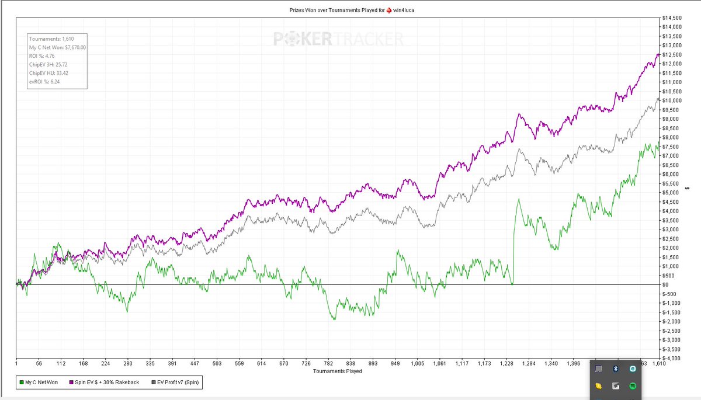Image resolution: width=701 pixels, height=400 pixels.
Task: Select 'Spin EV $ + 30% Rakeback' legend label
Action: (x=107, y=383)
